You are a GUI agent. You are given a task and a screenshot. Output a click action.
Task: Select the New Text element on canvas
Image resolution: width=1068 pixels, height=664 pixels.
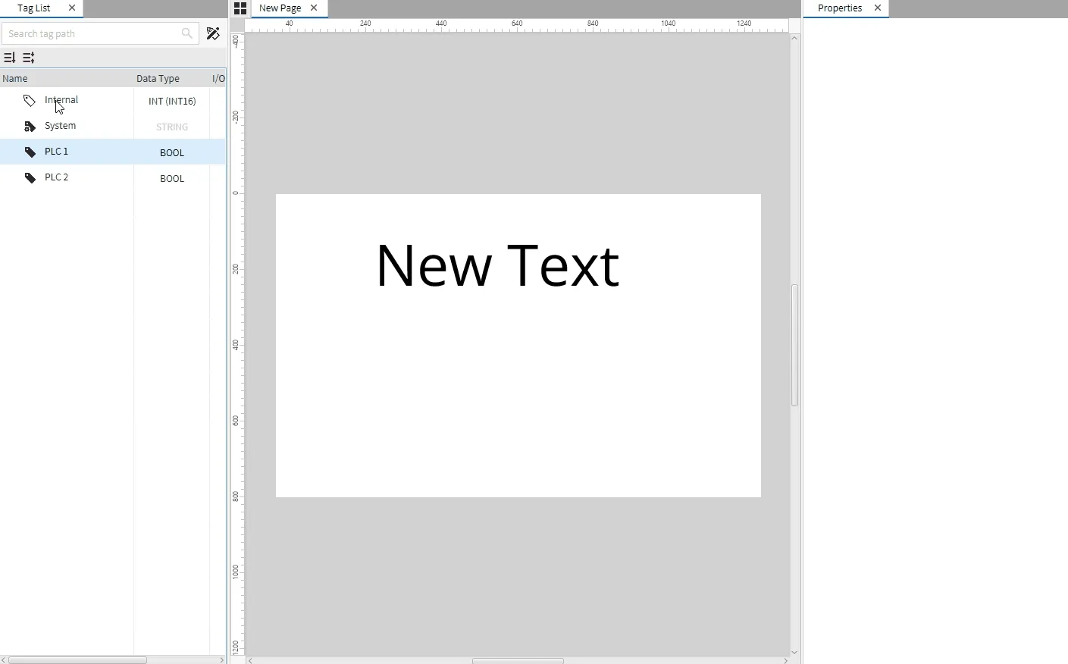497,266
